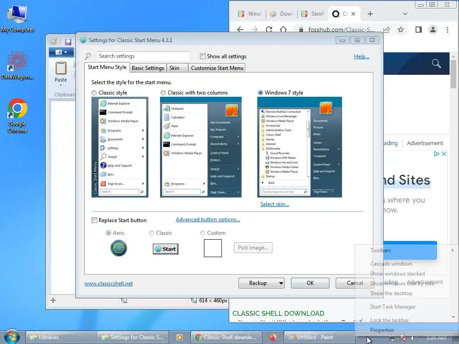
Task: Toggle Chrome side panel icon
Action: 418,29
